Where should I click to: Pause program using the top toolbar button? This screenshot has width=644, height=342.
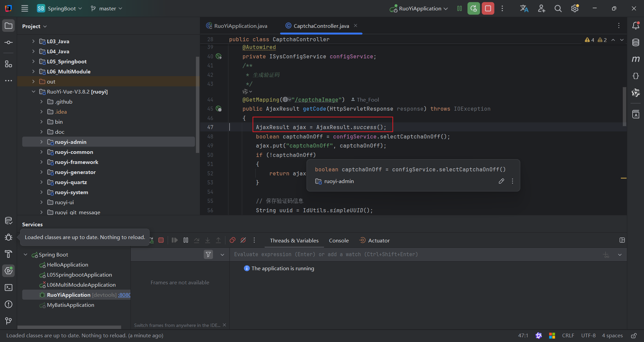coord(460,8)
